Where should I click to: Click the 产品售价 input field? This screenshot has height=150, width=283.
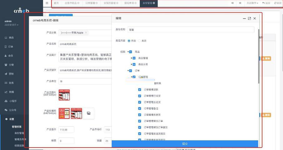coord(66,130)
